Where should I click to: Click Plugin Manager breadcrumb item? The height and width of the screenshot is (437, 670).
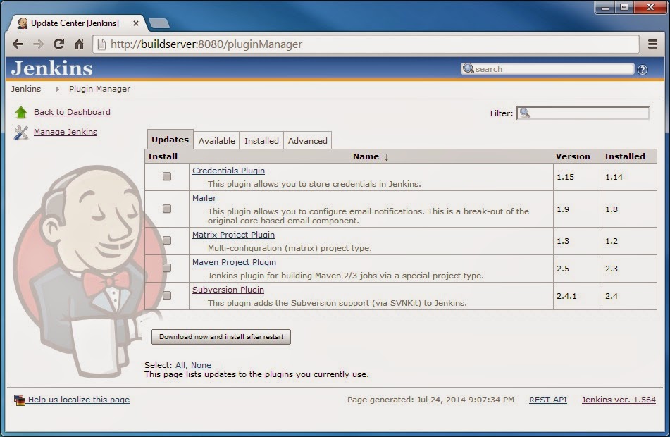99,89
